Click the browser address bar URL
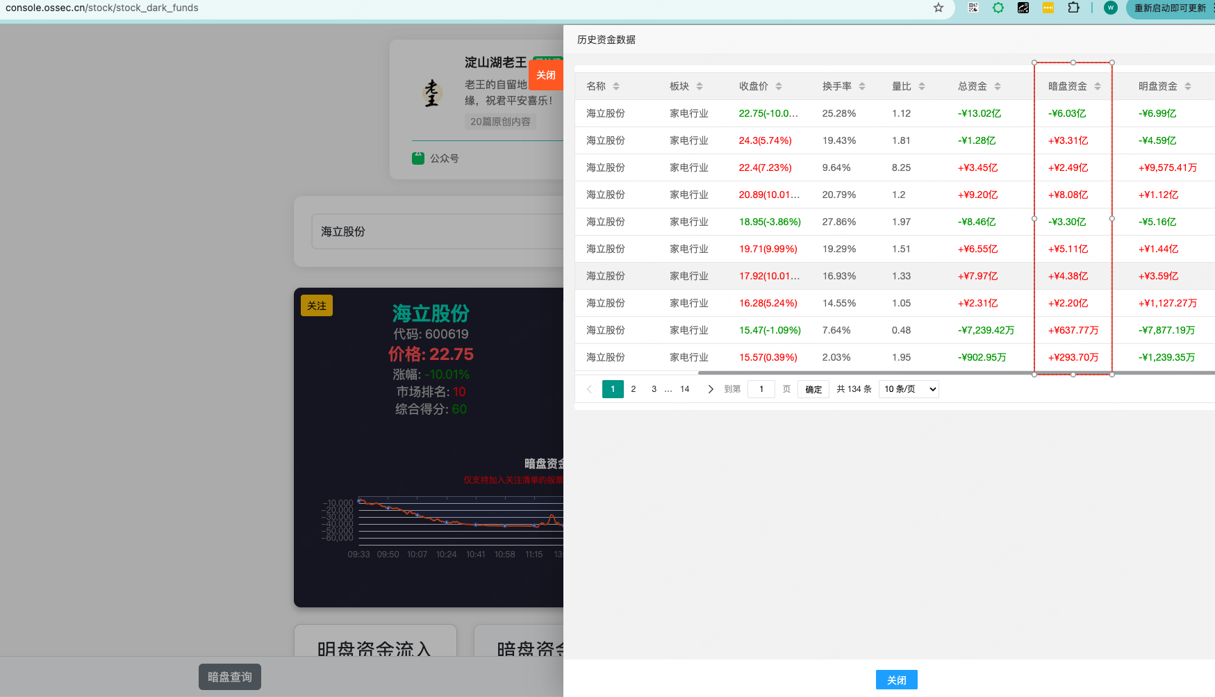This screenshot has height=697, width=1215. pyautogui.click(x=102, y=8)
